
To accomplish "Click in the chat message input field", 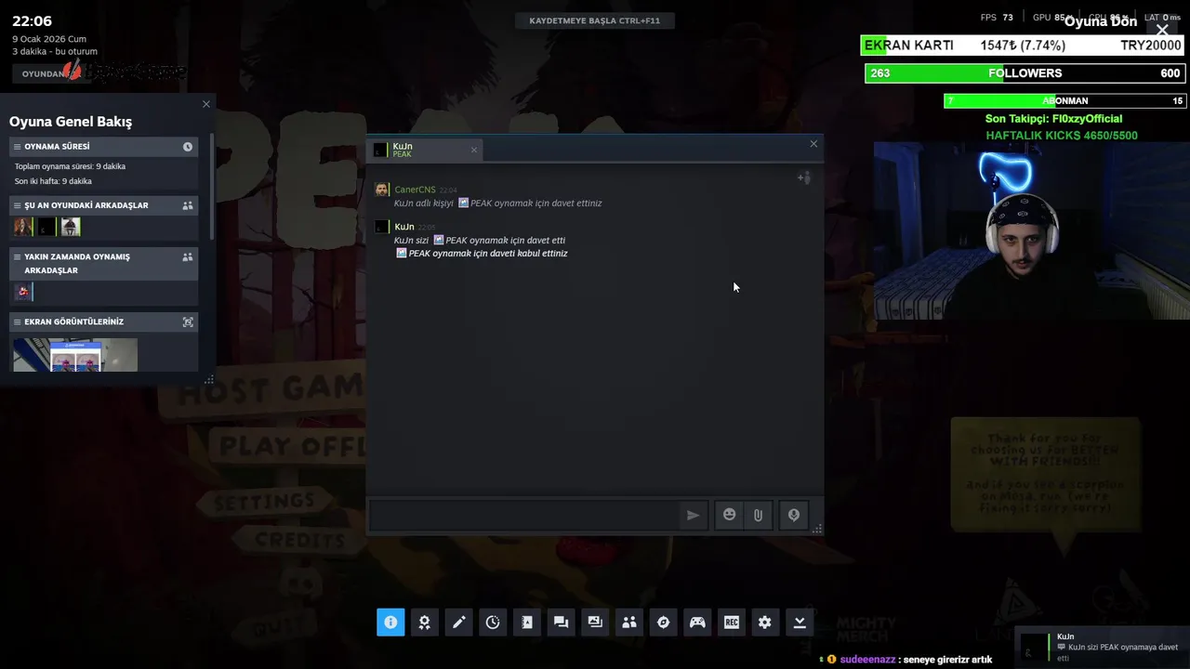I will [x=525, y=515].
